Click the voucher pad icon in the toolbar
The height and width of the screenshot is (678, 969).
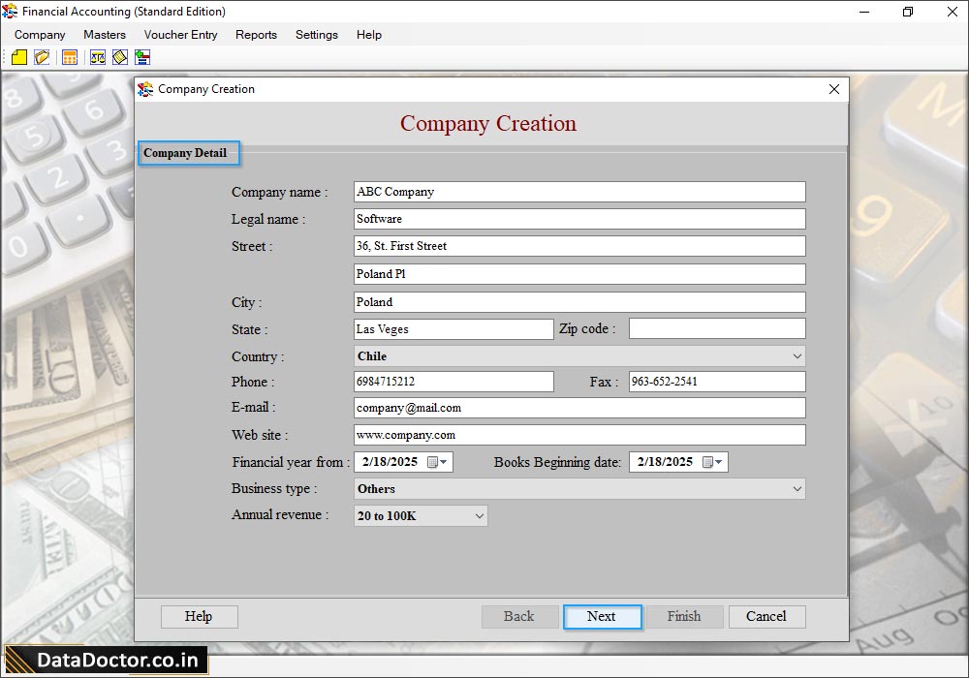(x=118, y=57)
